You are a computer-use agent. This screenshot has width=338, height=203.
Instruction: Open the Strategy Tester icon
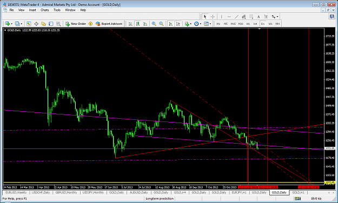[58, 24]
